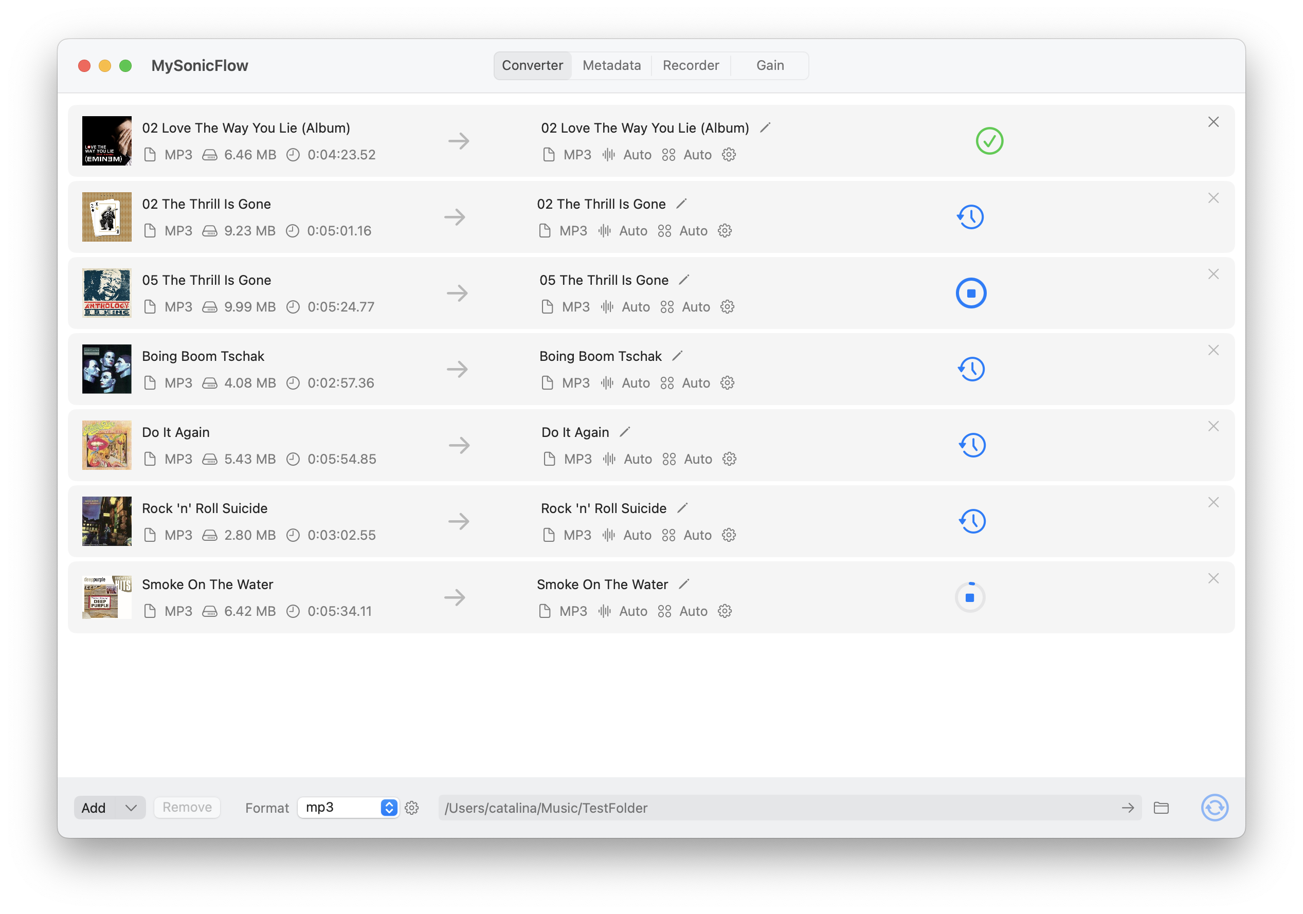Stop converting 05 The Thrill Is Gone
Image resolution: width=1303 pixels, height=914 pixels.
[x=971, y=293]
